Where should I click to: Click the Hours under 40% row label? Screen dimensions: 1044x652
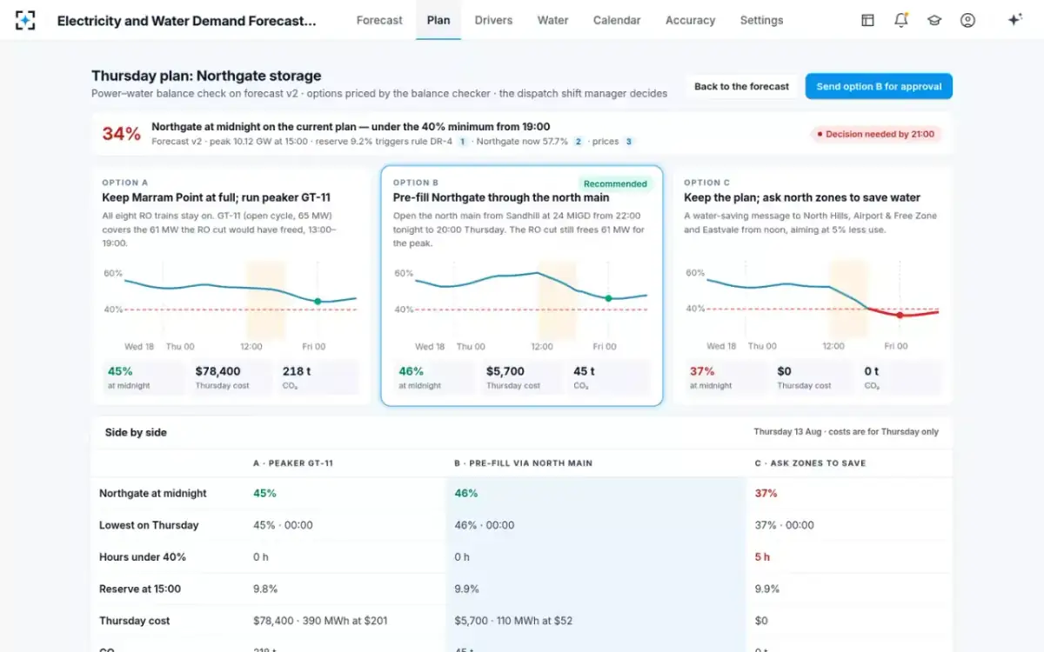pyautogui.click(x=143, y=557)
